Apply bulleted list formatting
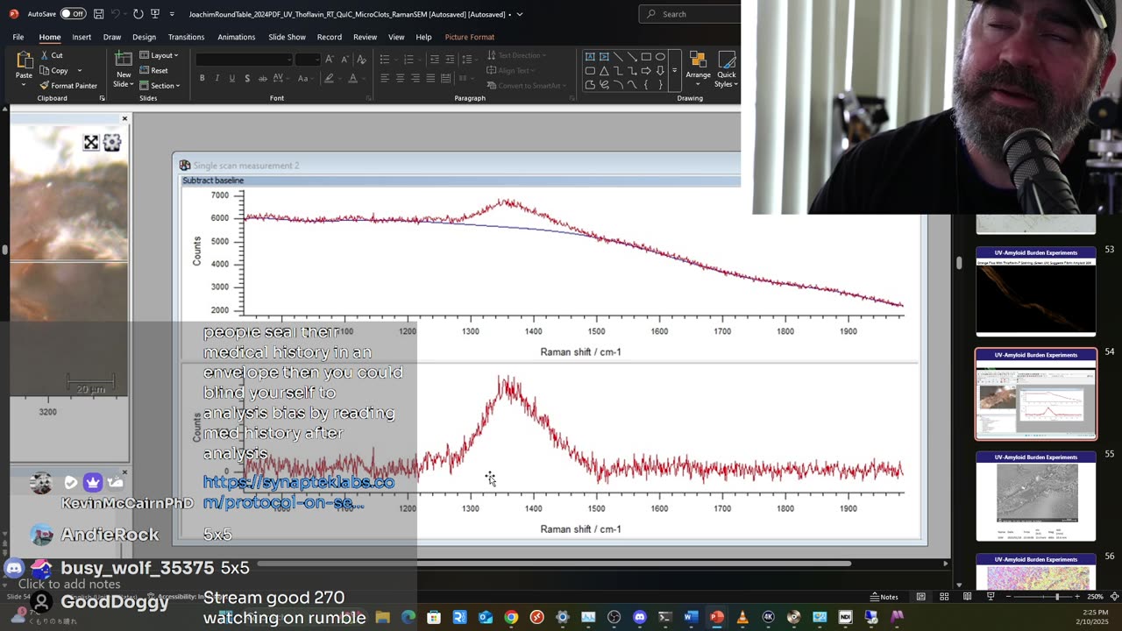The width and height of the screenshot is (1122, 631). [x=387, y=59]
